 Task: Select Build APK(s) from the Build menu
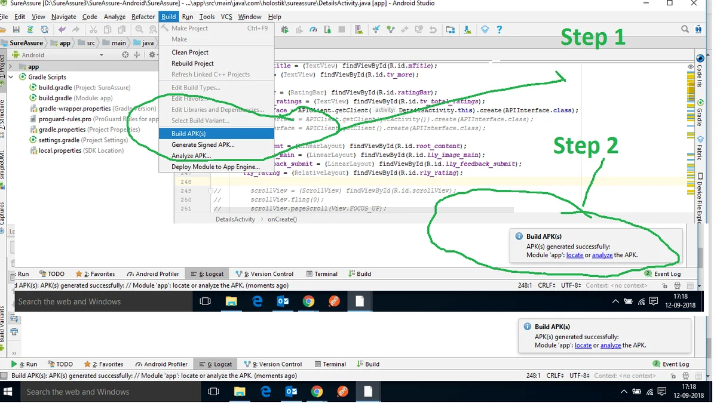pyautogui.click(x=216, y=134)
